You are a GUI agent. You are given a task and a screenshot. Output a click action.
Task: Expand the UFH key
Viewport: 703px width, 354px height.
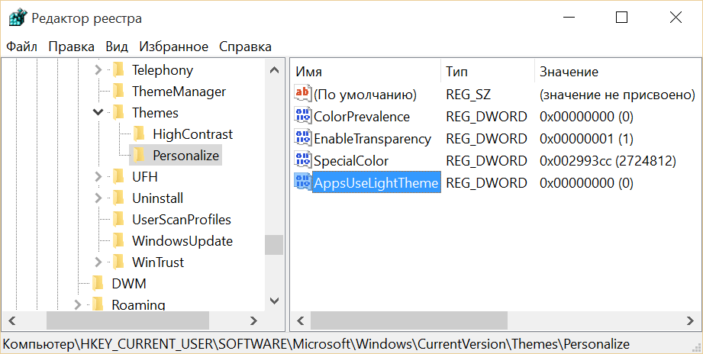(98, 176)
